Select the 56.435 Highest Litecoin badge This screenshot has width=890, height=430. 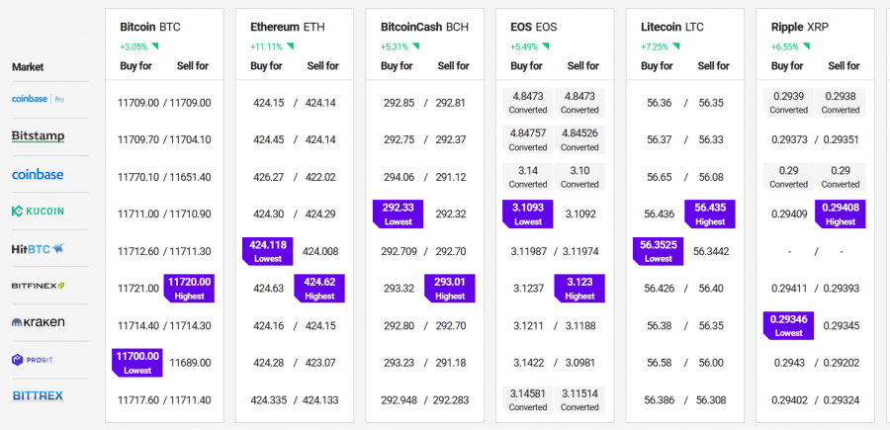(x=710, y=214)
